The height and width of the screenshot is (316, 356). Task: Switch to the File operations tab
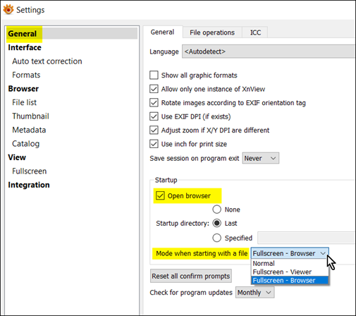point(212,32)
